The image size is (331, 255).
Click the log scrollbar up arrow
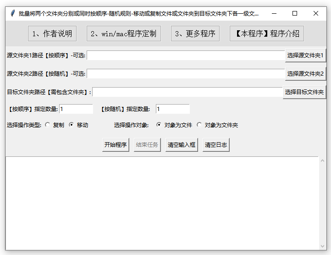point(322,161)
